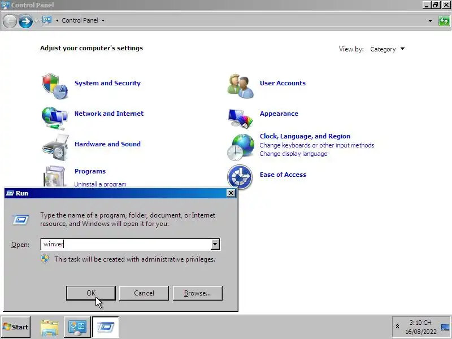This screenshot has width=452, height=339.
Task: Click Control Panel breadcrumb text in address bar
Action: 80,20
